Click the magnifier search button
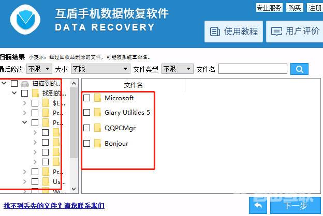The height and width of the screenshot is (216, 323). (299, 69)
